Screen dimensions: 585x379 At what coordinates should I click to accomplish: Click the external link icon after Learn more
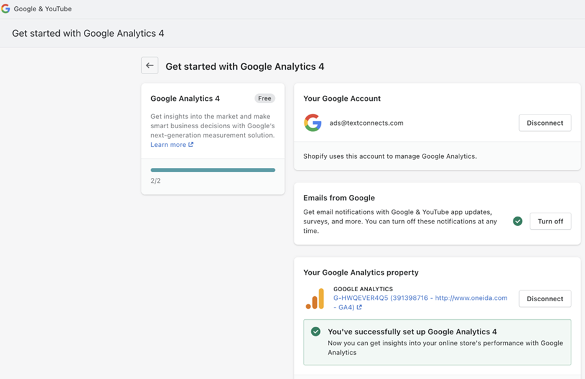[191, 145]
